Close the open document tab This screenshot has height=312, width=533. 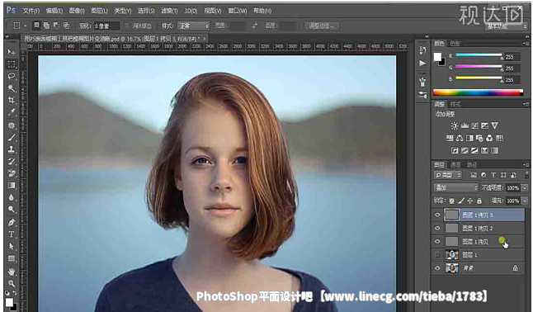point(205,39)
